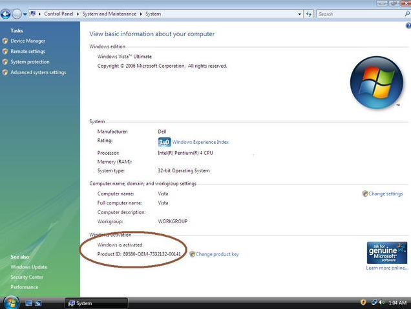Open Advanced system settings link

click(x=38, y=72)
